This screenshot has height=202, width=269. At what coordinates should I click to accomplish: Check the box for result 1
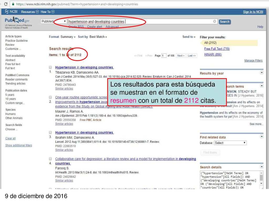click(x=50, y=67)
